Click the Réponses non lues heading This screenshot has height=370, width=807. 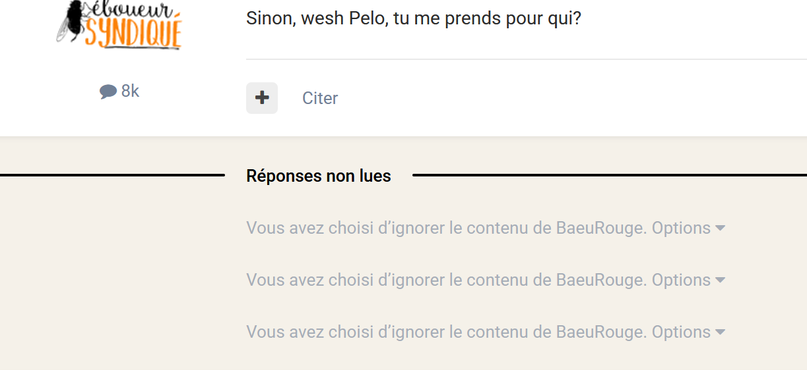(x=318, y=176)
